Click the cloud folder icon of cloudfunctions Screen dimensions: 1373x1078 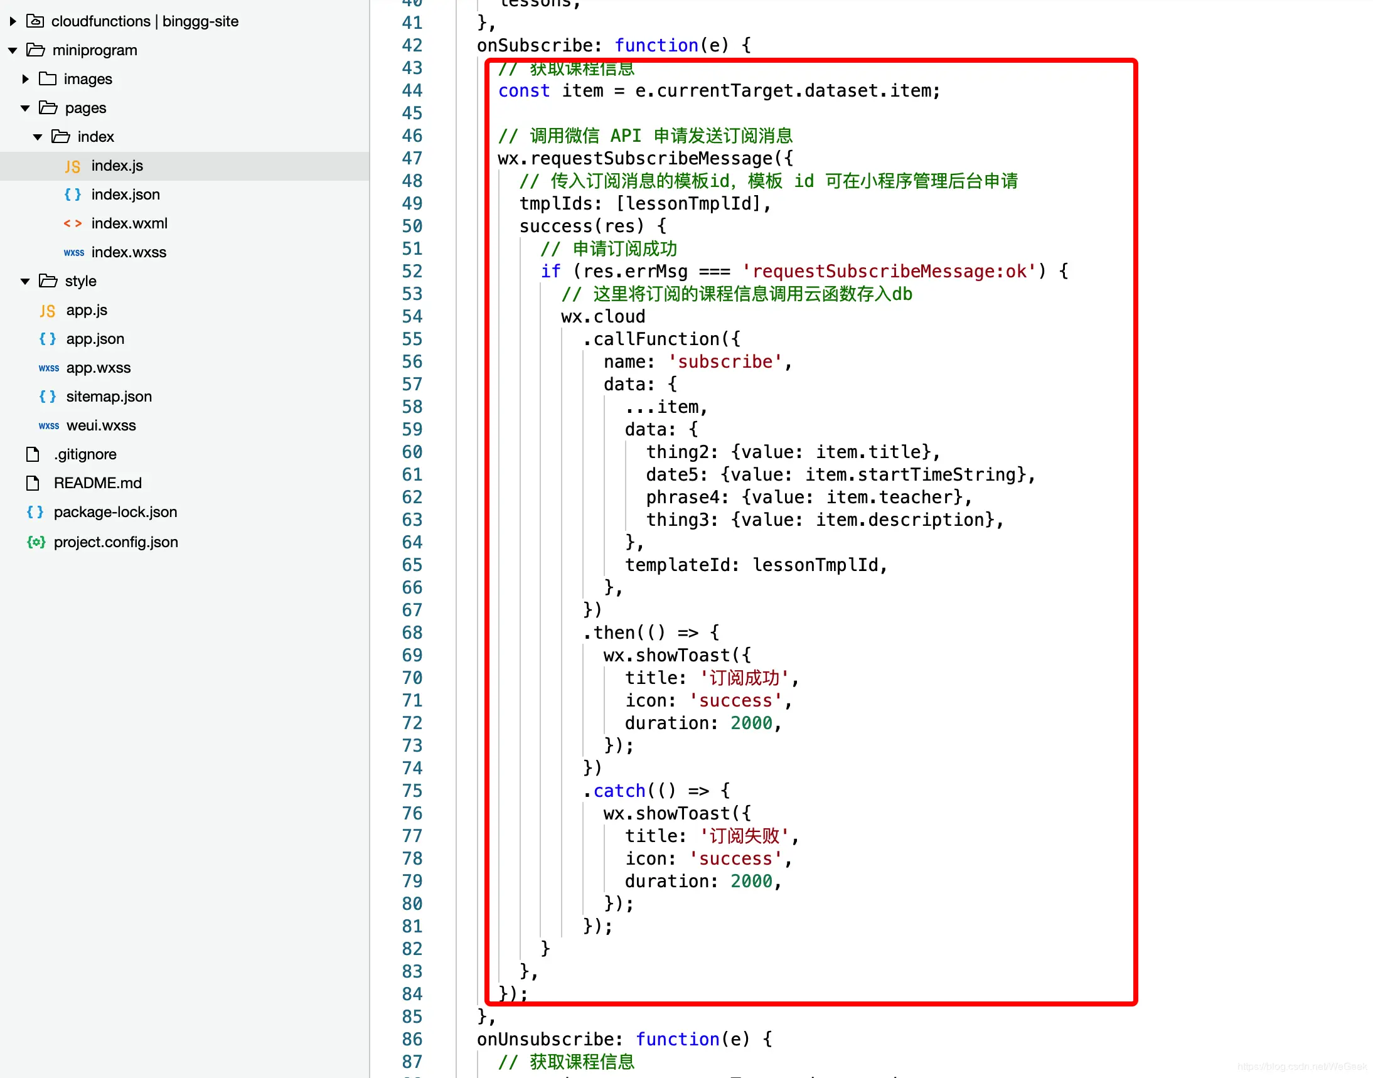[35, 21]
